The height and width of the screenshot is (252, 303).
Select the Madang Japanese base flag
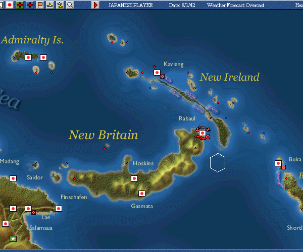(13, 178)
